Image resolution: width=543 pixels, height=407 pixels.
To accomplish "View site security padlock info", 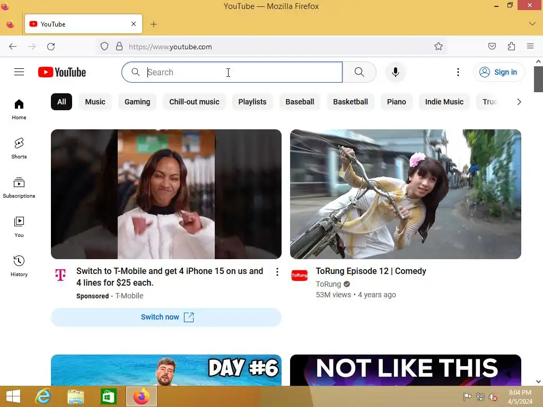I will pyautogui.click(x=119, y=47).
